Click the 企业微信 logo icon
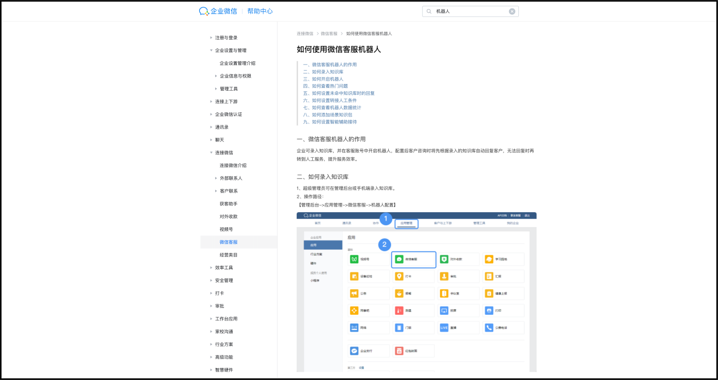 [204, 11]
